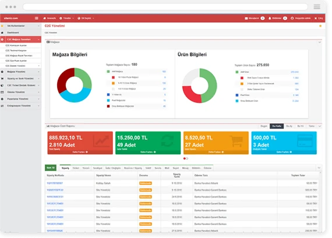The image size is (332, 238).
Task: Click the sidebar grid toggle icon in red header
Action: (37, 18)
